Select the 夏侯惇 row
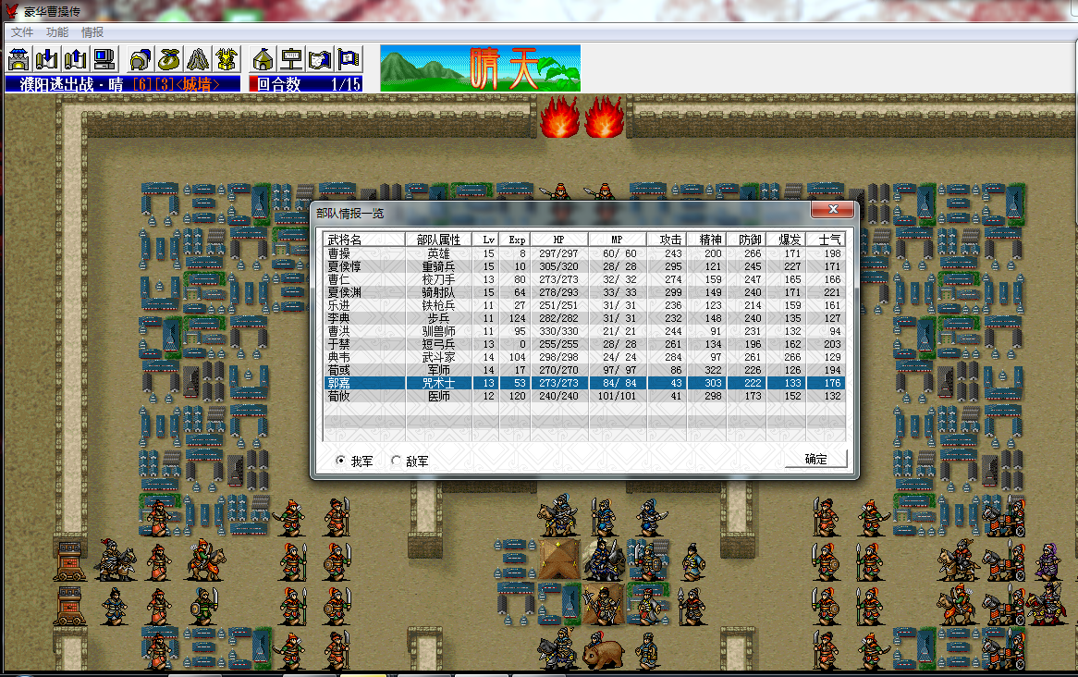The image size is (1078, 677). tap(584, 266)
